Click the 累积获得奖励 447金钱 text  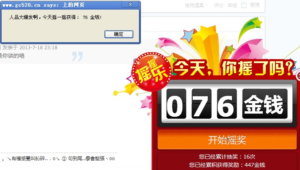(x=227, y=165)
